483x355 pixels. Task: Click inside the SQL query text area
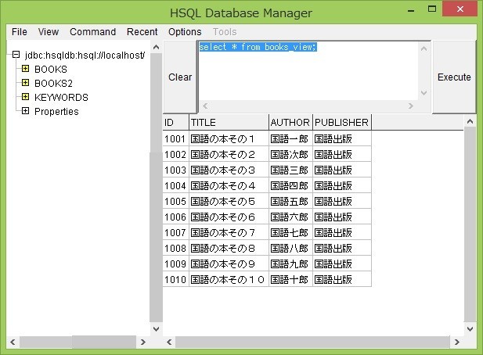coord(308,70)
